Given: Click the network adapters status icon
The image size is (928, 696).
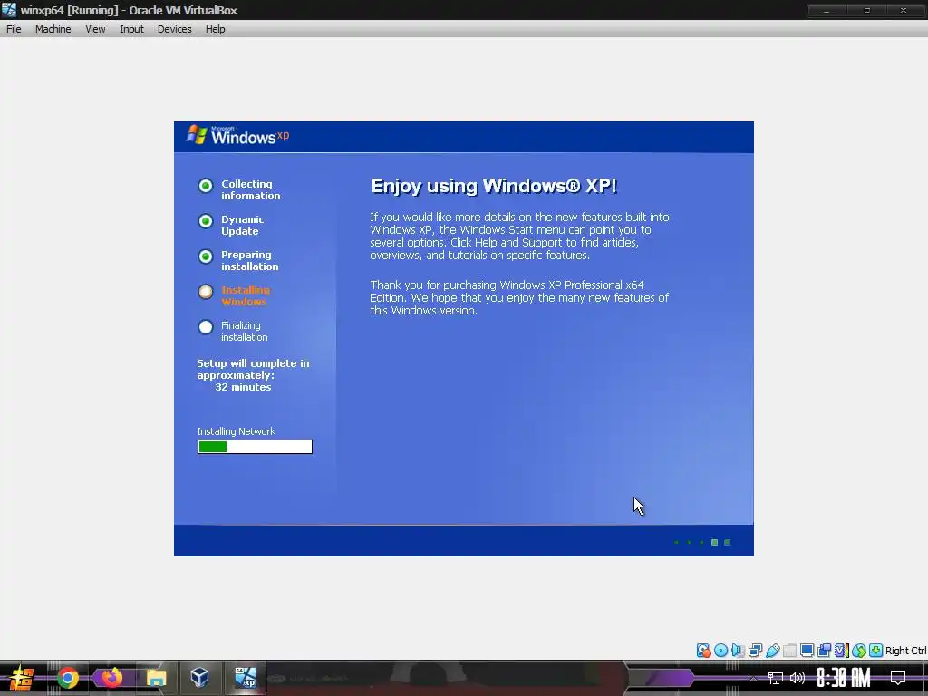Looking at the screenshot, I should (x=755, y=651).
